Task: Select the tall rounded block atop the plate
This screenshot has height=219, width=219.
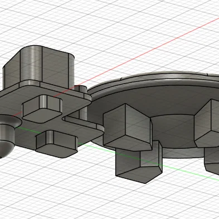Action: (x=38, y=67)
